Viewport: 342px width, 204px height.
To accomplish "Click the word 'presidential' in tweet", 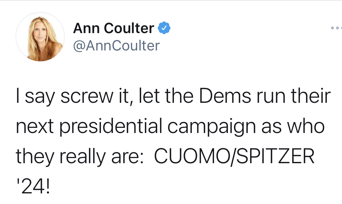I will (111, 127).
